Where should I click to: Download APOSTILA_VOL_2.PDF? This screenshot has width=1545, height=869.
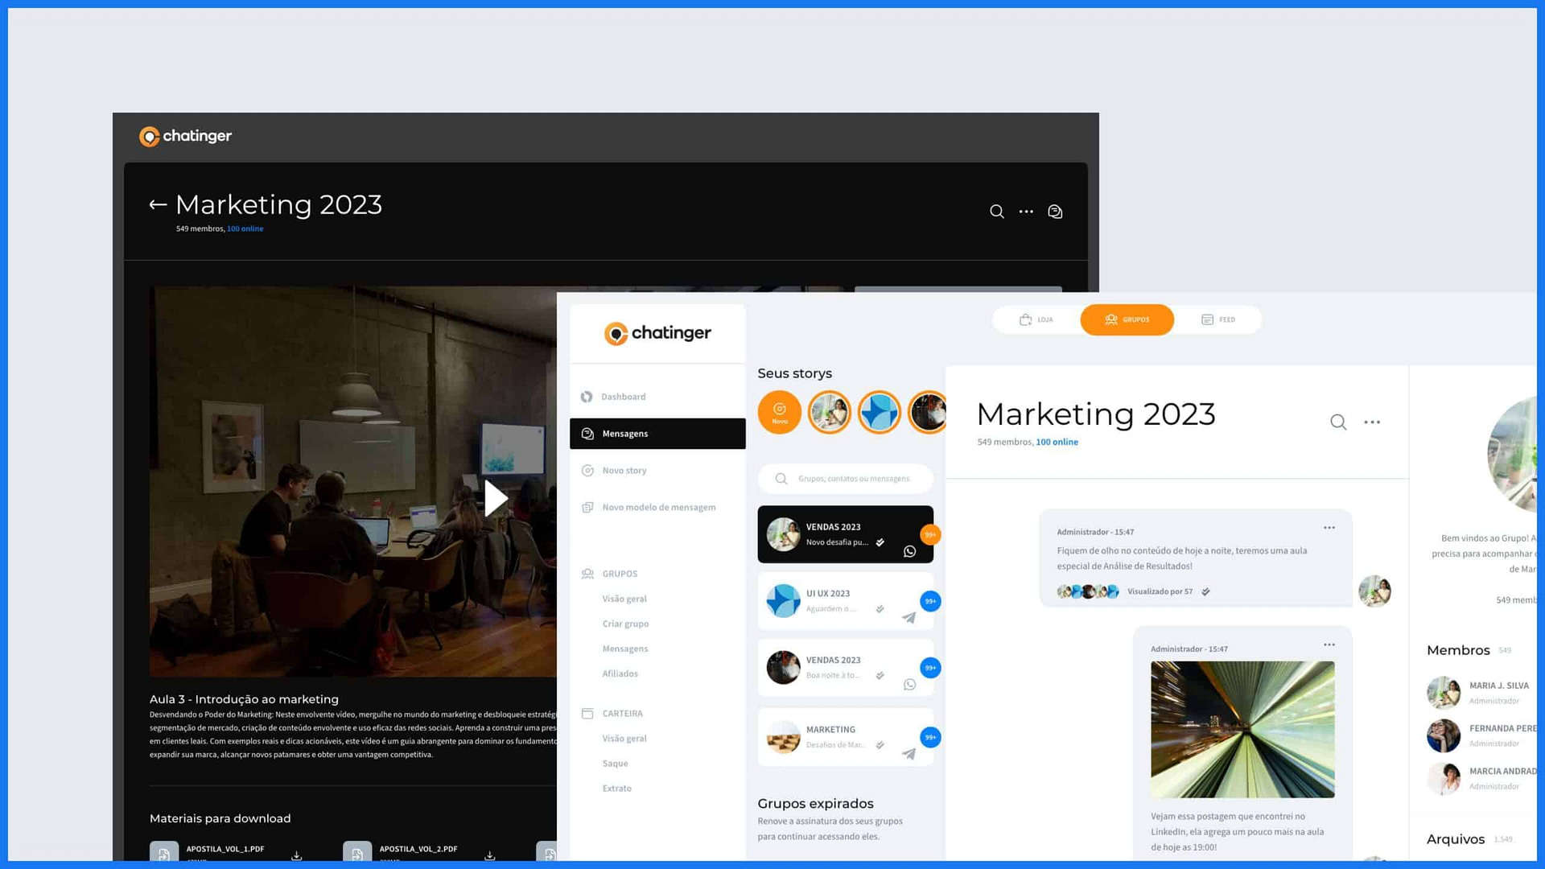point(489,855)
